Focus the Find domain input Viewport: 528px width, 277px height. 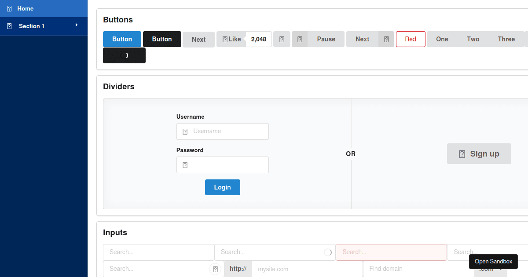pyautogui.click(x=418, y=269)
